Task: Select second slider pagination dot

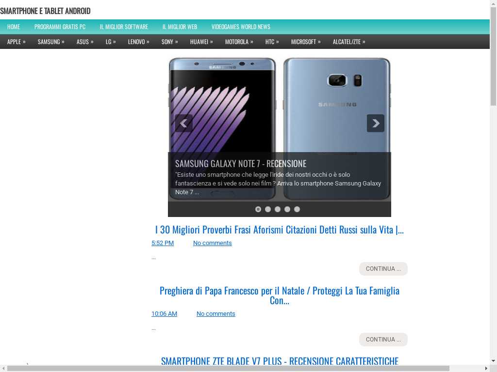Action: [x=268, y=209]
